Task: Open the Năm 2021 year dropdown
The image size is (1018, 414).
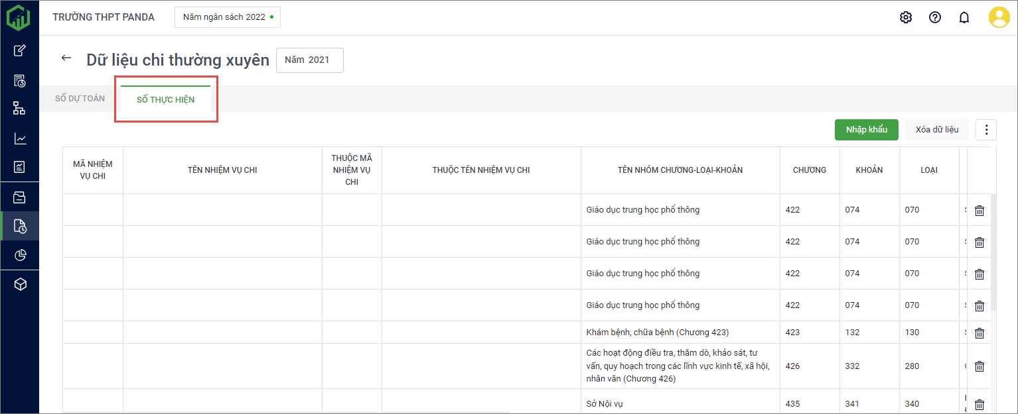Action: (309, 60)
